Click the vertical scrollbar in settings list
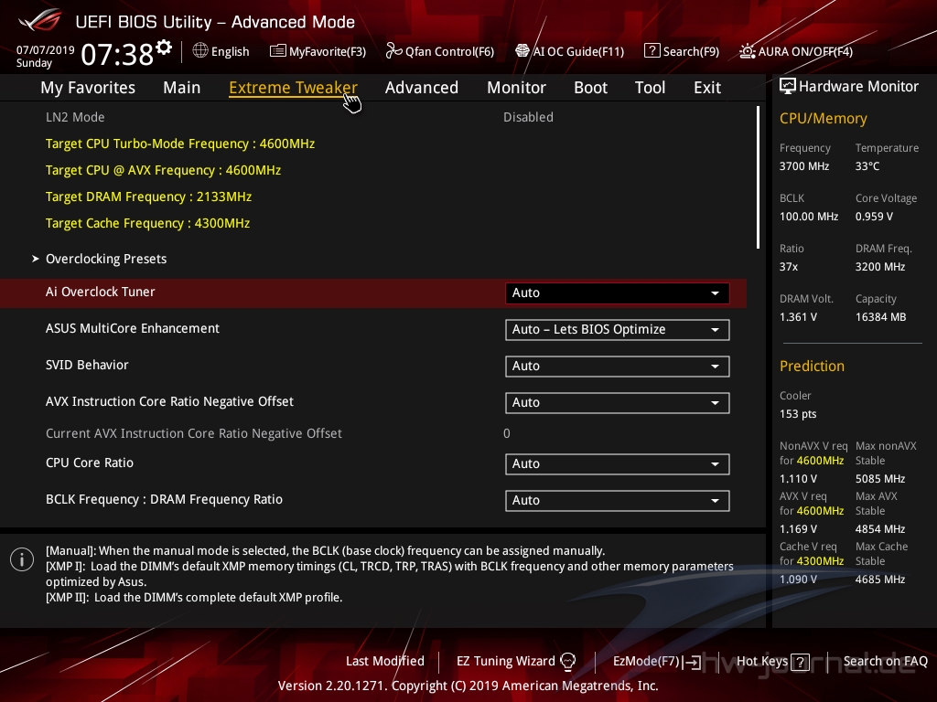Viewport: 937px width, 702px height. 758,176
